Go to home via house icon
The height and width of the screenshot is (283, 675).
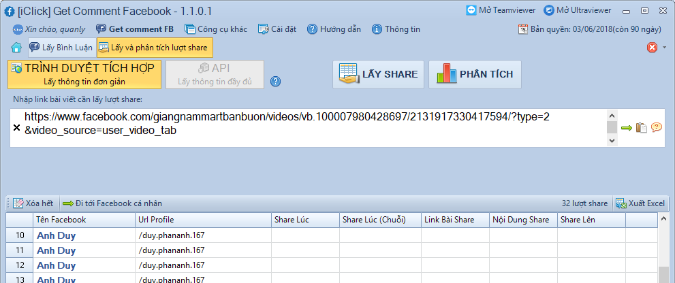[x=16, y=48]
